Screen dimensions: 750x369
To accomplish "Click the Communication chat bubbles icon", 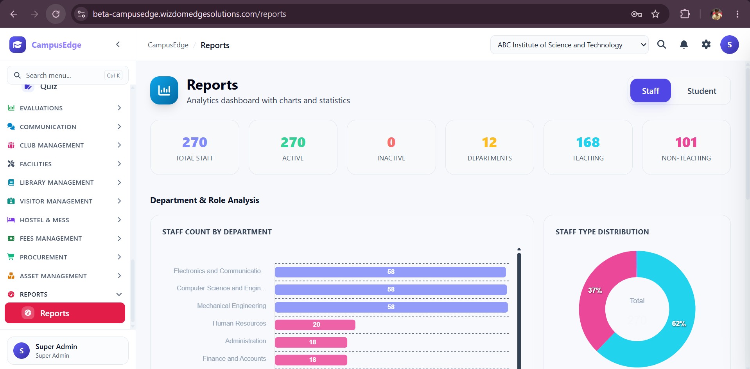I will [11, 126].
